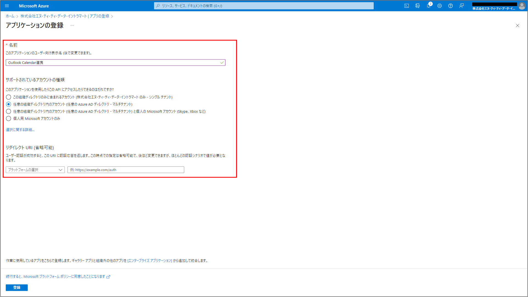Expand the プラットフォームの選択 dropdown

[x=35, y=170]
